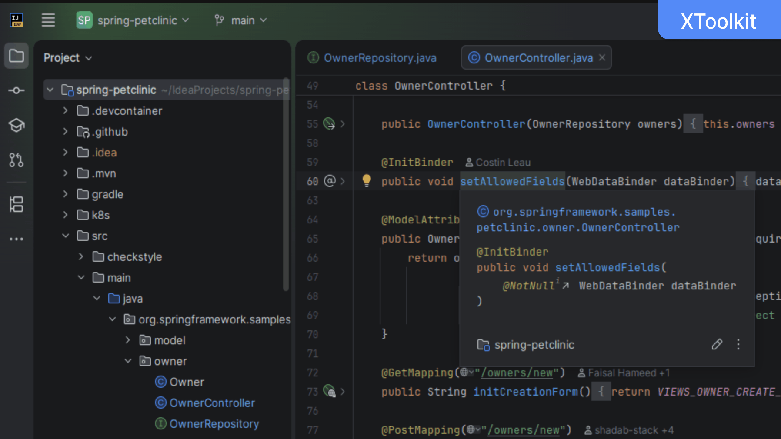Open the Commit tool window
This screenshot has height=439, width=781.
[x=16, y=90]
